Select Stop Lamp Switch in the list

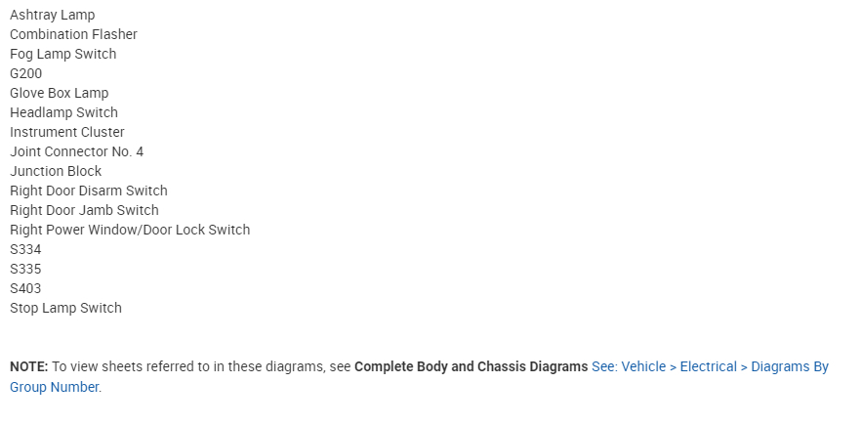pos(65,309)
